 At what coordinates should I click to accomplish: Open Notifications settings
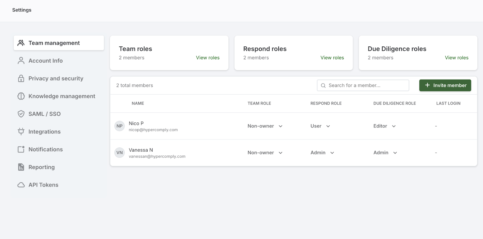59,149
